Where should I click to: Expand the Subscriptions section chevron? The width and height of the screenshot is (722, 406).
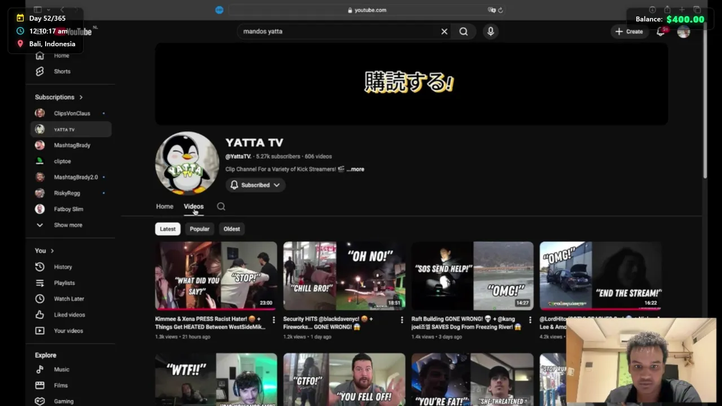[x=81, y=97]
